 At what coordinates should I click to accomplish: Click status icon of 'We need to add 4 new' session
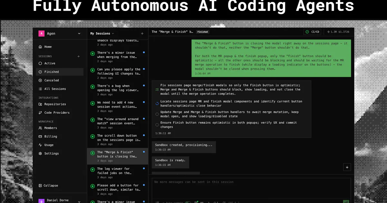(93, 103)
